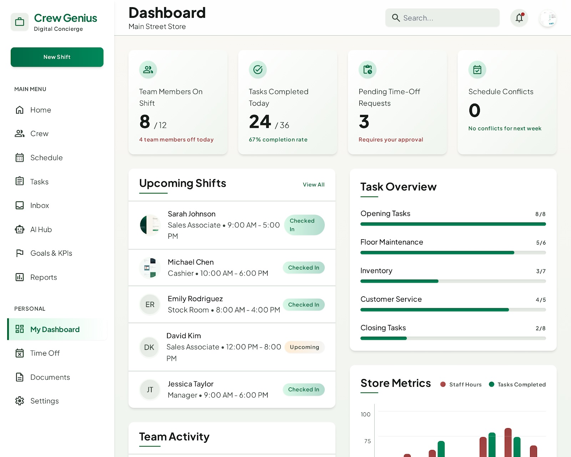Click the Team Activity heading

pos(174,437)
